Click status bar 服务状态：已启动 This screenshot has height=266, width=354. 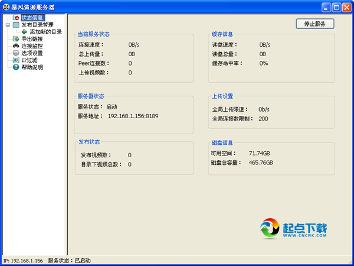point(69,261)
